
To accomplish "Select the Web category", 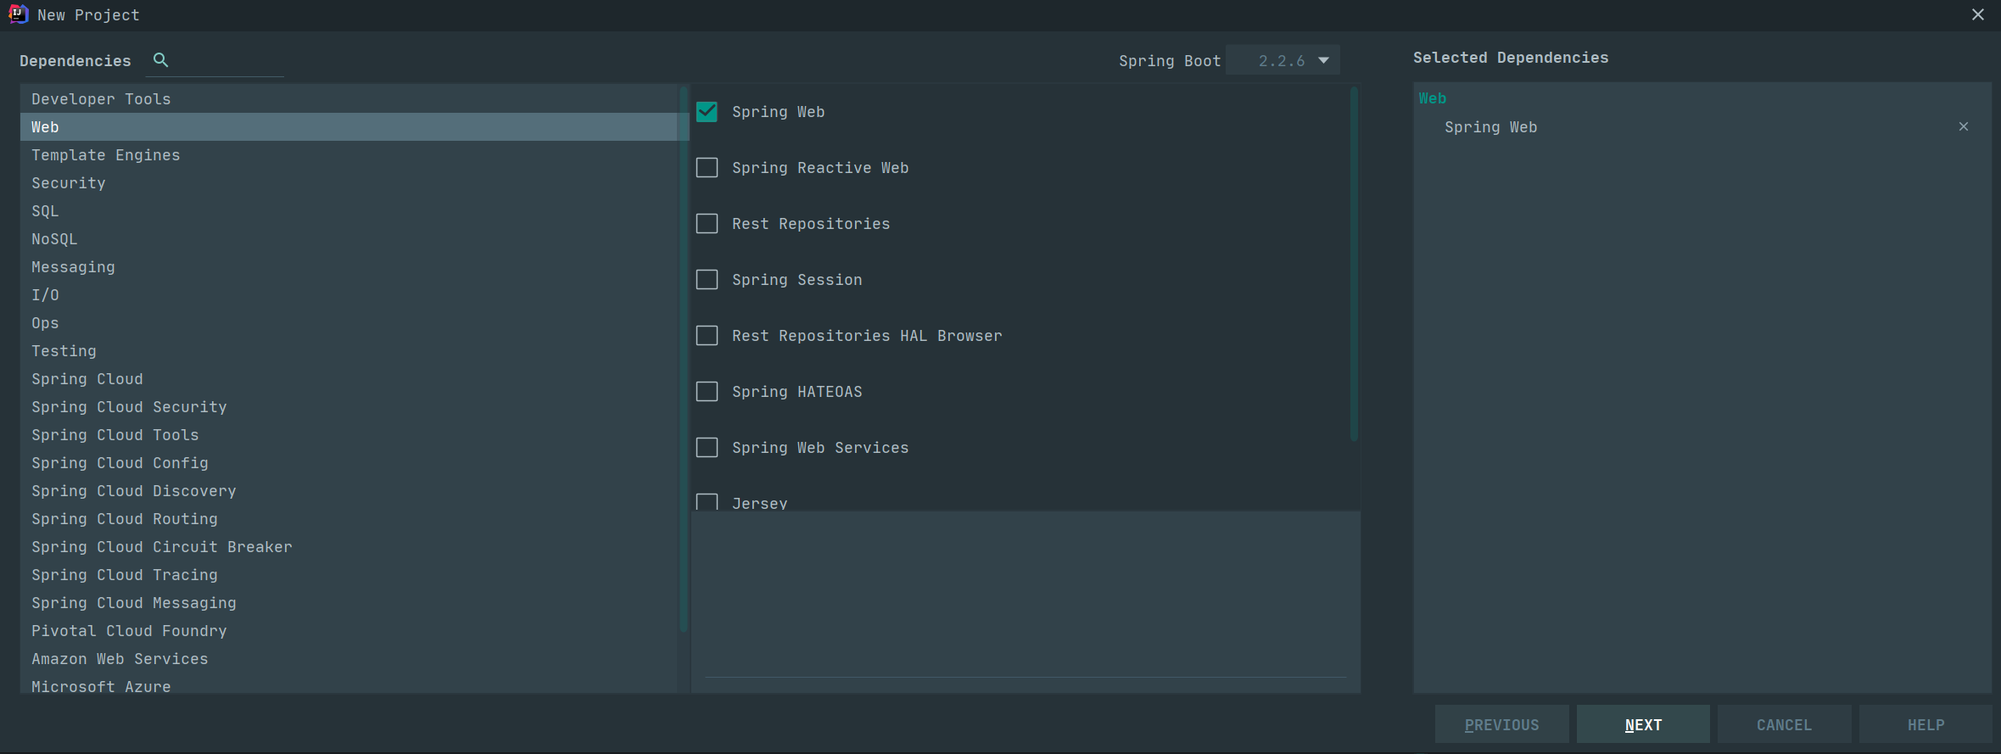I will click(349, 127).
